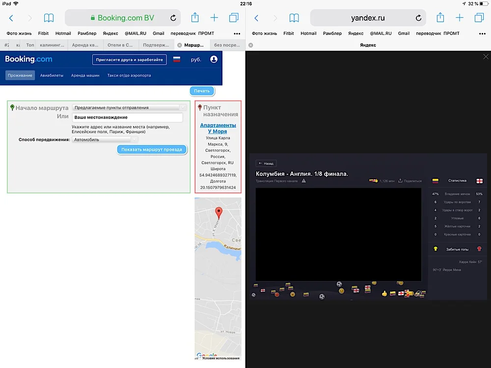Tap yandex.ru address bar
491x368 pixels.
tap(368, 18)
